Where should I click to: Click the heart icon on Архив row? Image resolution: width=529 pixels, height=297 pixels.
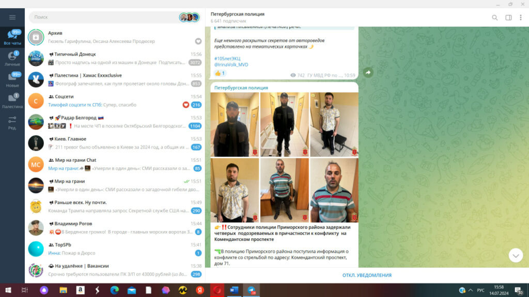tap(198, 41)
